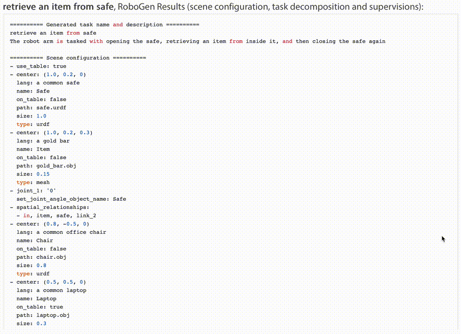This screenshot has width=461, height=334.
Task: Click the "set_joint_angle_object_name: Safe" line
Action: pos(71,199)
